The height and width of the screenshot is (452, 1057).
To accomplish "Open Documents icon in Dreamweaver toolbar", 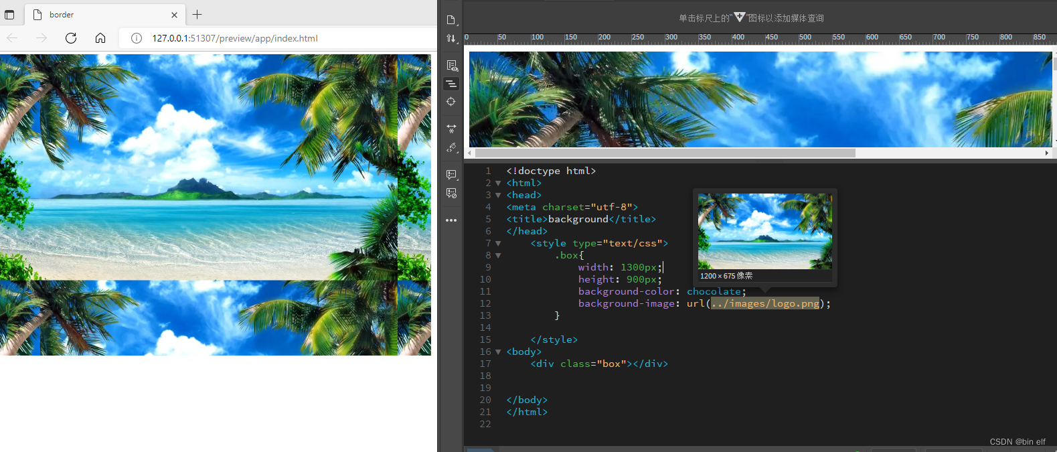I will tap(451, 20).
